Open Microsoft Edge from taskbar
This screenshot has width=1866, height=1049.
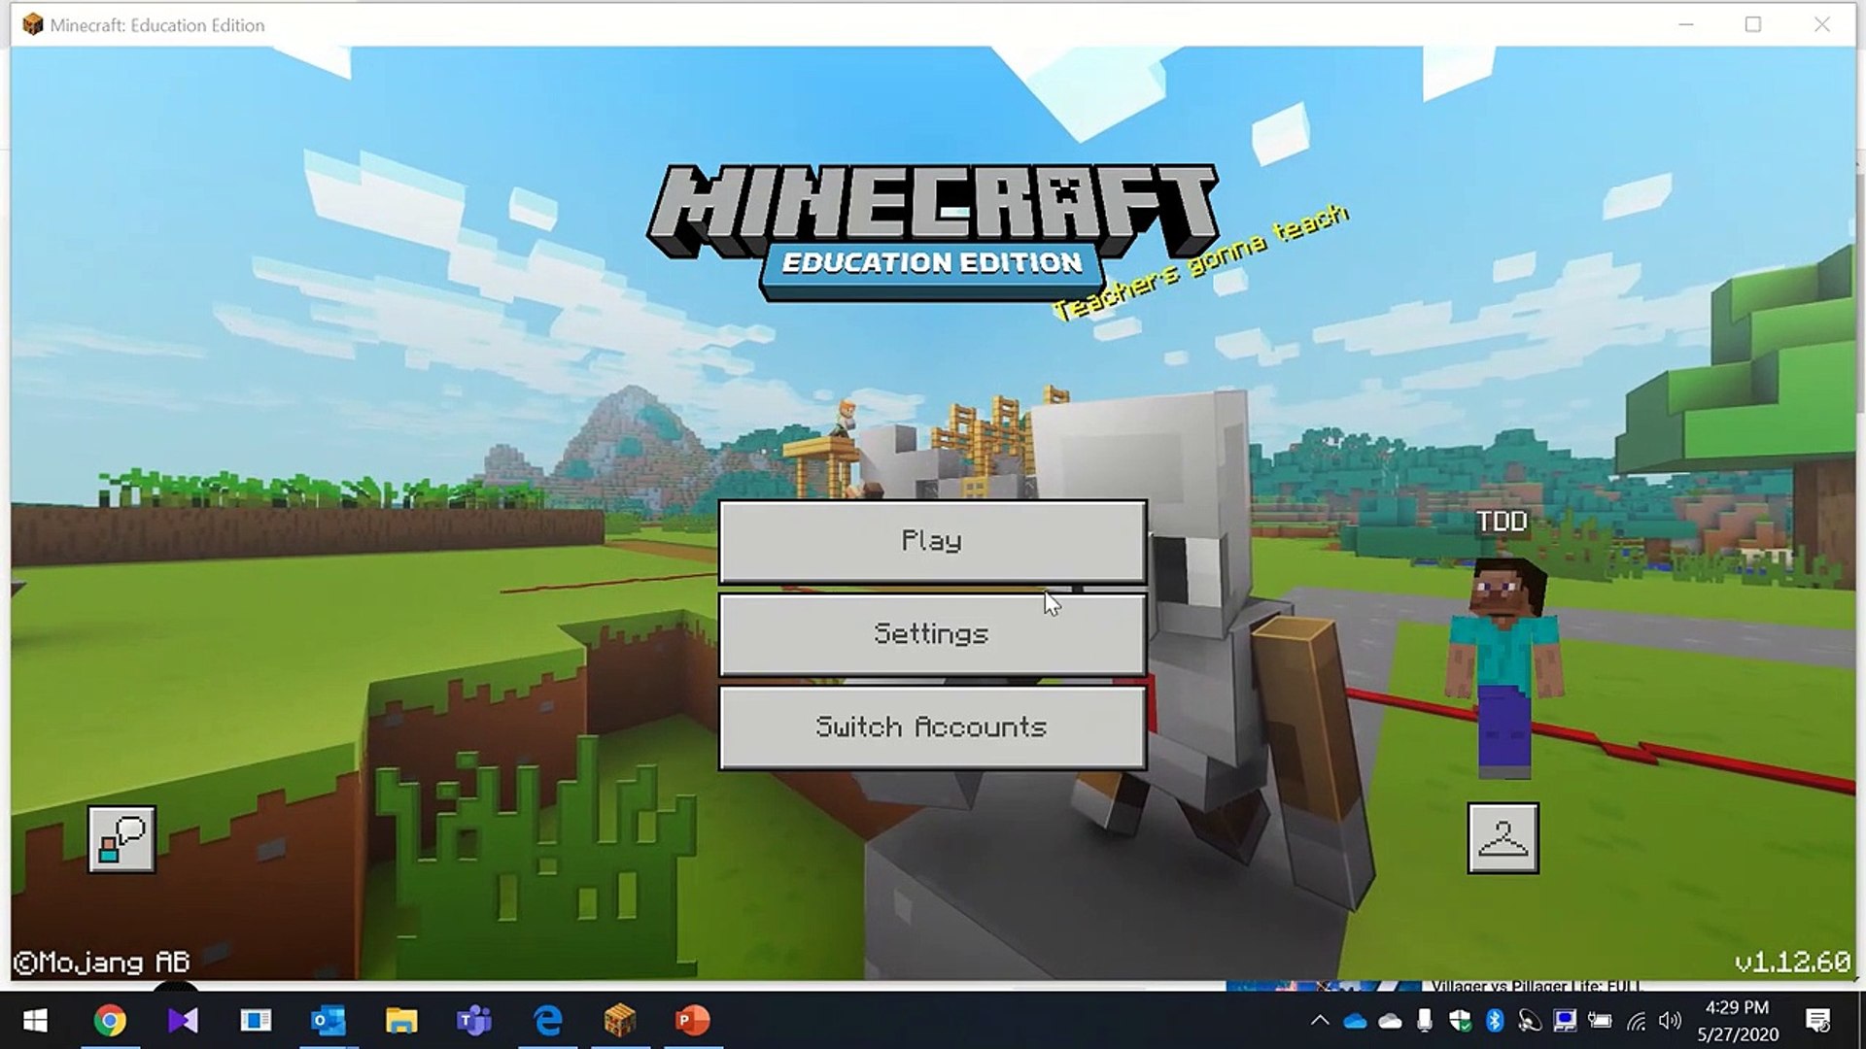(x=548, y=1021)
